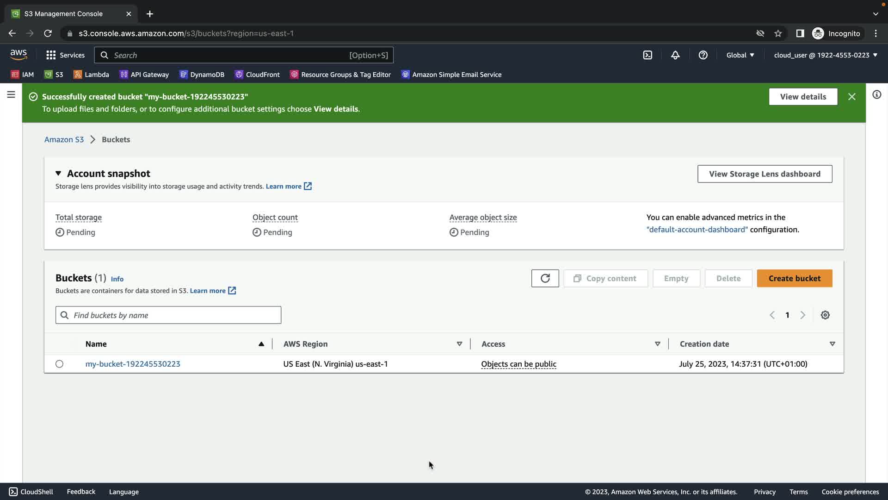The height and width of the screenshot is (500, 888).
Task: Open CloudShell from the top navigation icon
Action: coord(647,55)
